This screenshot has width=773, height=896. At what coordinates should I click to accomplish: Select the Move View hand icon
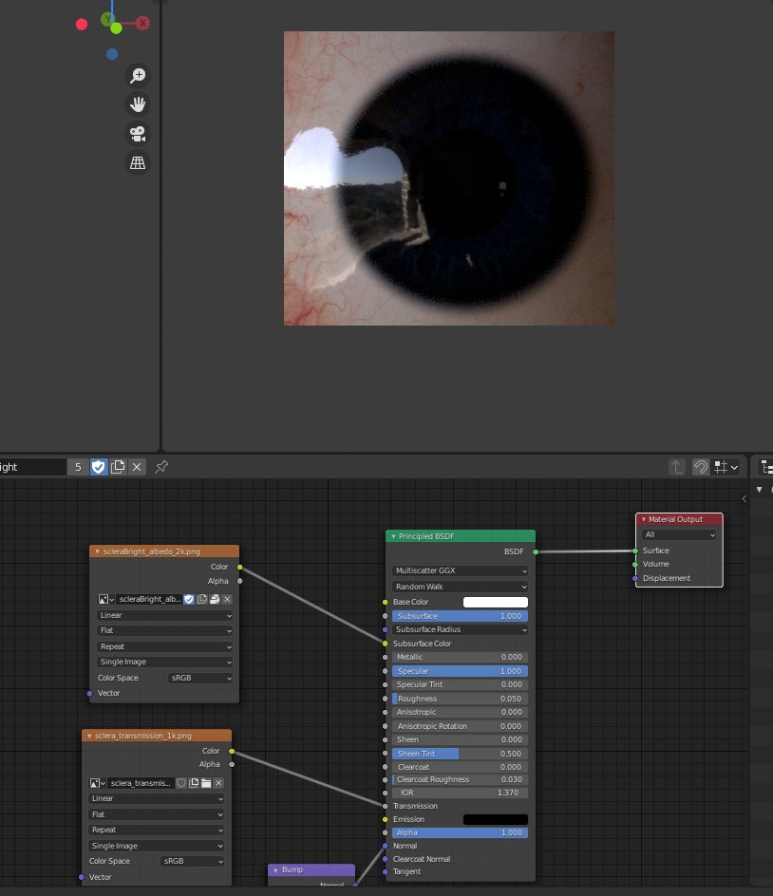(139, 104)
